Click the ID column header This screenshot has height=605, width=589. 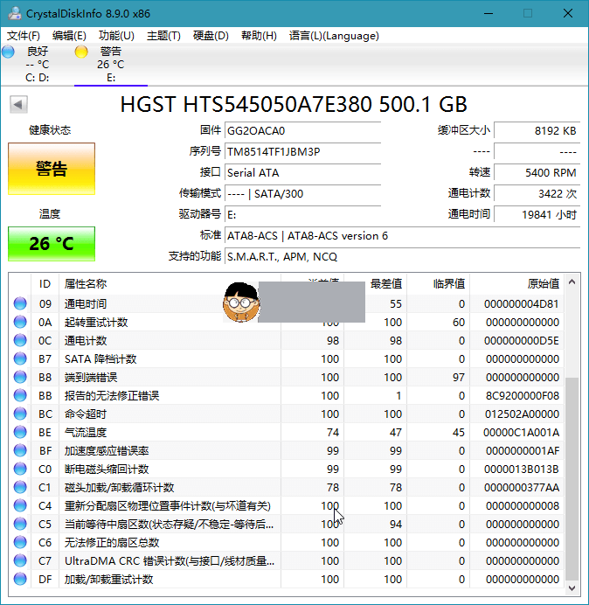[x=45, y=284]
